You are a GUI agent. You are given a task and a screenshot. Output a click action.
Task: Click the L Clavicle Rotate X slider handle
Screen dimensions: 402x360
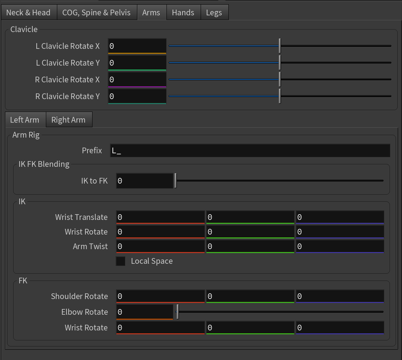[x=280, y=46]
